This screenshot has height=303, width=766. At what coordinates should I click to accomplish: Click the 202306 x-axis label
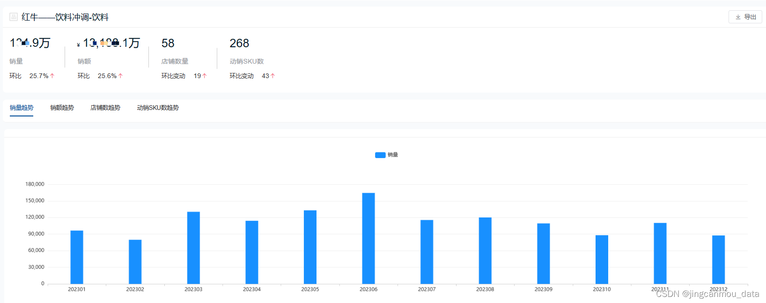point(368,289)
